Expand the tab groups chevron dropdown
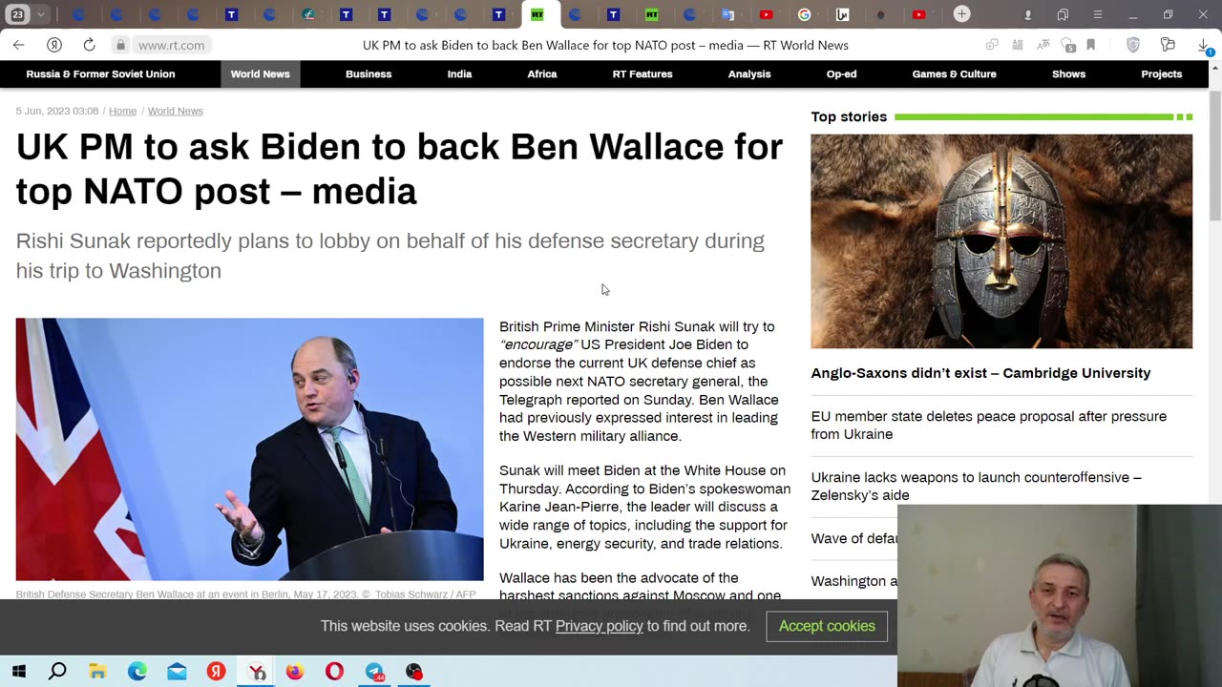Viewport: 1222px width, 687px height. tap(40, 14)
